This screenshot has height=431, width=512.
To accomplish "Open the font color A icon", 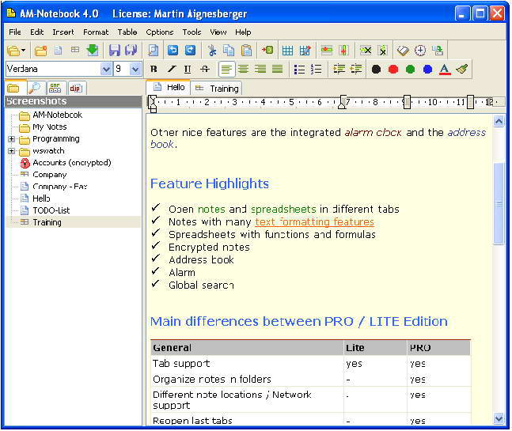I will click(x=445, y=69).
